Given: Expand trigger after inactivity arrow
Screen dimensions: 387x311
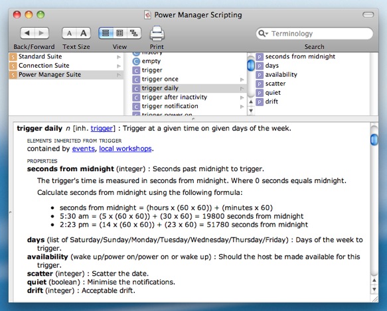Looking at the screenshot, I should 242,97.
